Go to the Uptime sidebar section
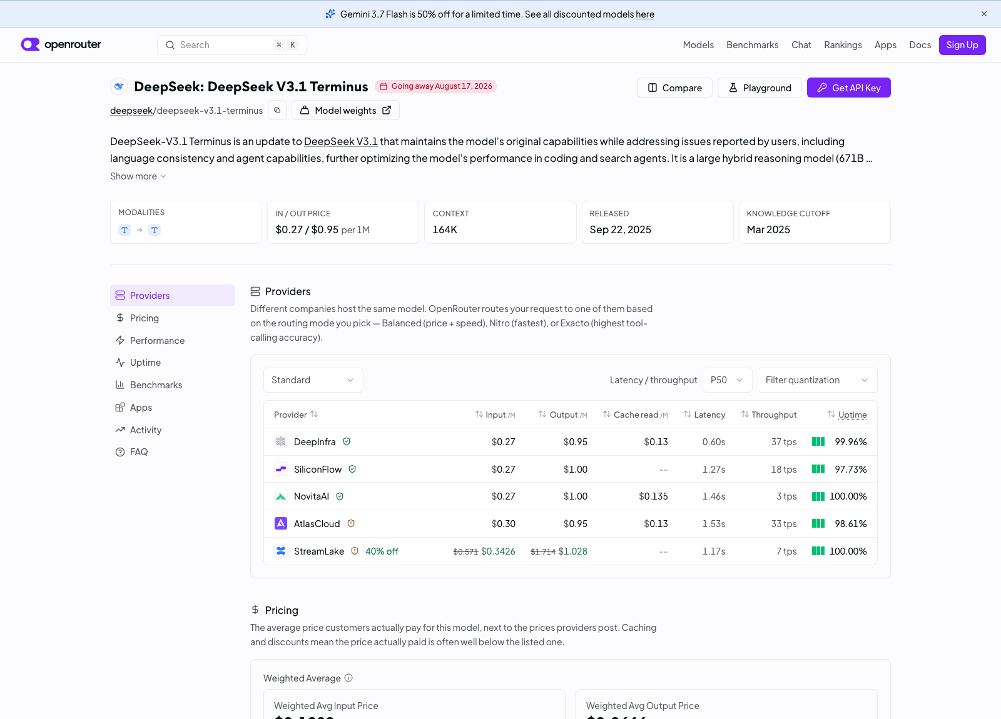The width and height of the screenshot is (1001, 719). [x=173, y=363]
